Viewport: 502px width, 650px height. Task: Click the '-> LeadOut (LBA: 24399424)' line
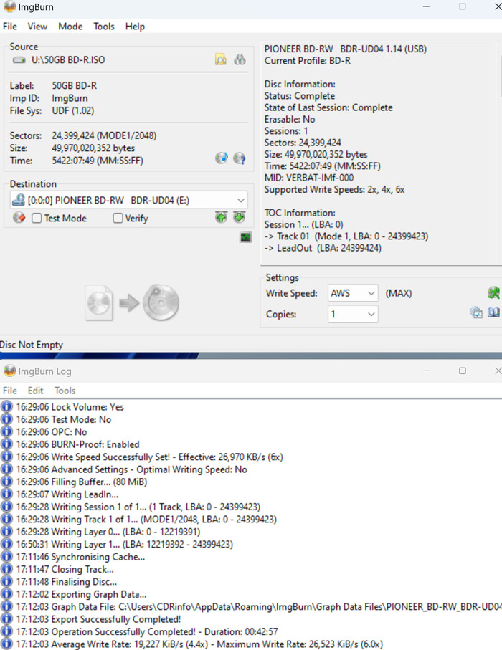(323, 248)
